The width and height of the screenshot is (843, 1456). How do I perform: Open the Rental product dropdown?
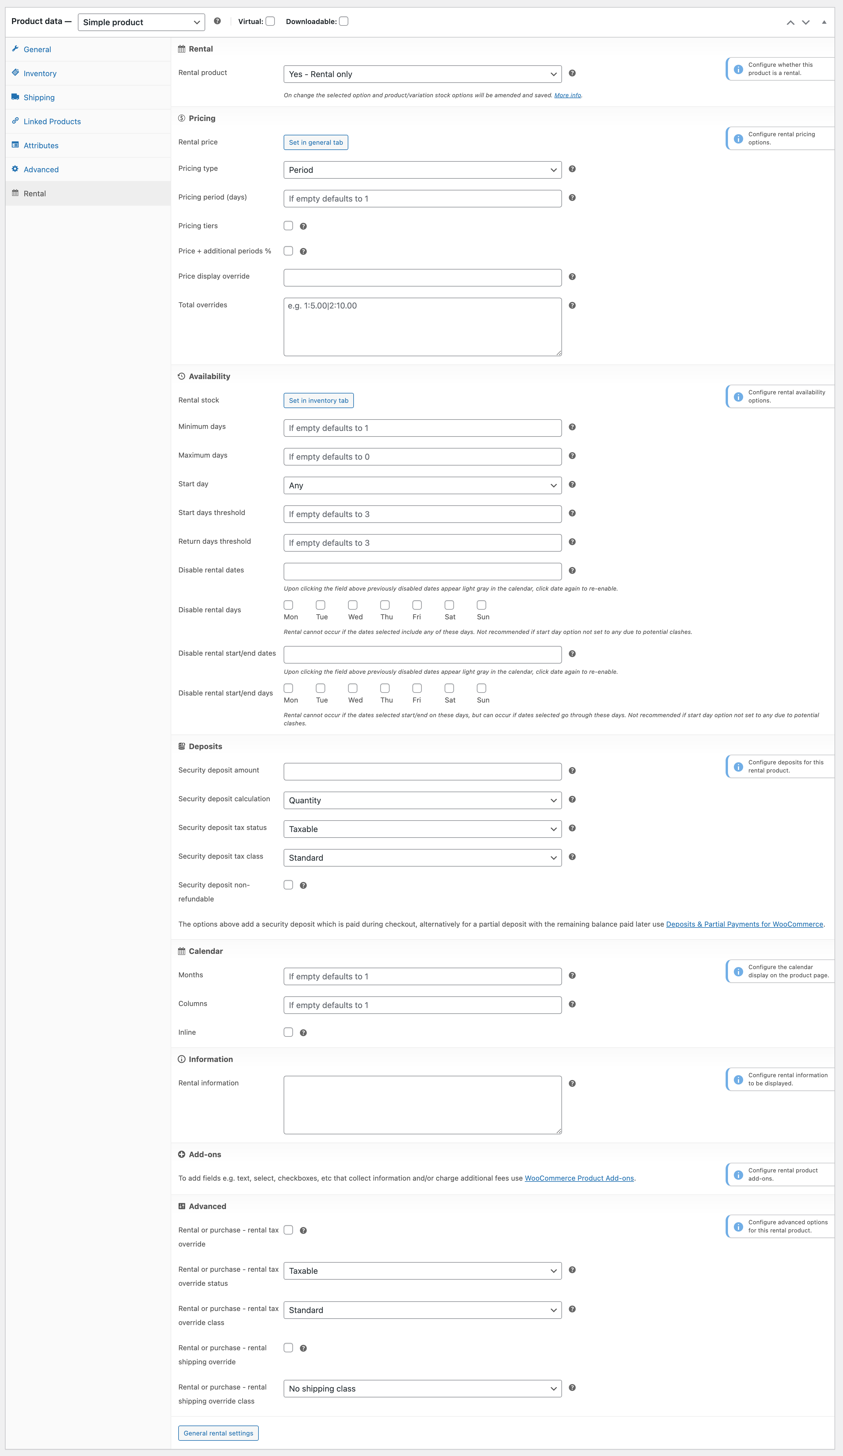point(422,74)
